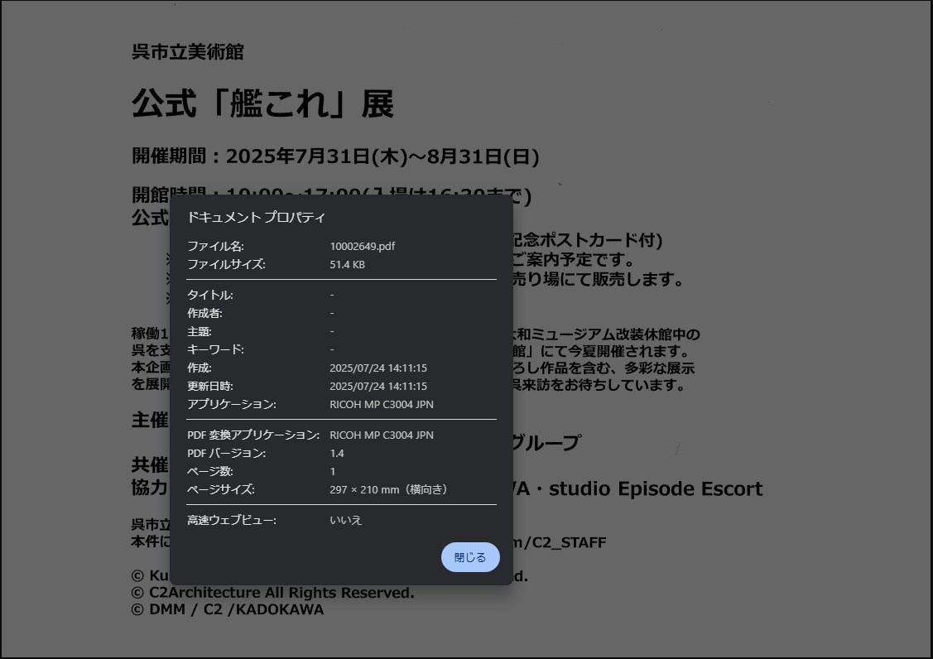Click the 公式「艦これ」展 heading in the document
Screen dimensions: 933x659
pyautogui.click(x=262, y=103)
